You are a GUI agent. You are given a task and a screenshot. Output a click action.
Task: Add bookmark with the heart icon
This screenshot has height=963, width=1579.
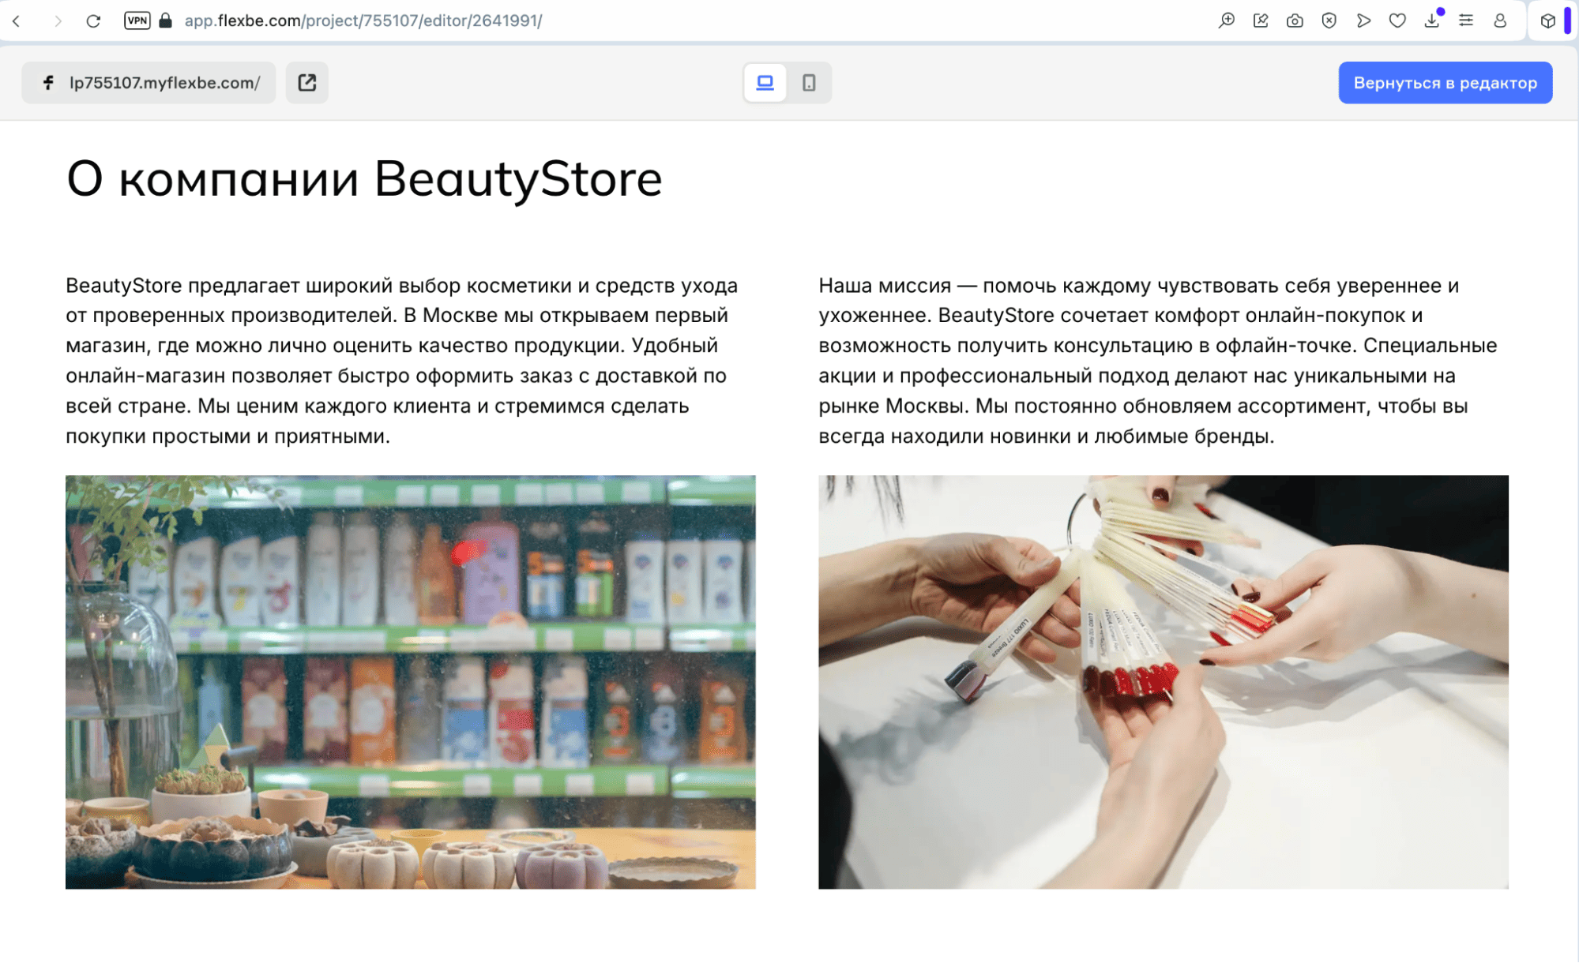pos(1397,21)
